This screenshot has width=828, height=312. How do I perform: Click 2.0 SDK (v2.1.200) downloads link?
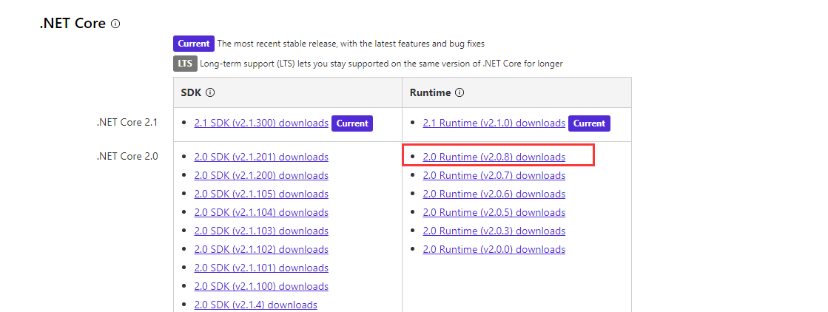(261, 175)
